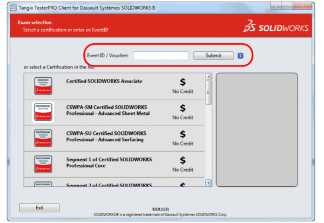Click No Credit under Certified SOLIDWORKS Associate

(x=183, y=91)
